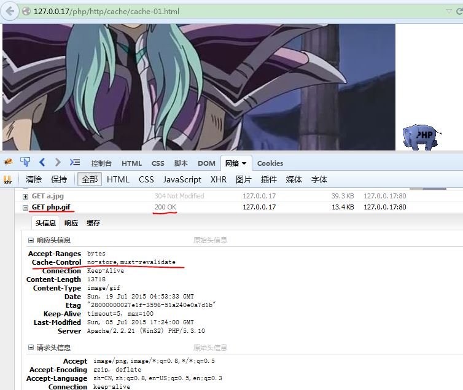Viewport: 463px width, 390px height.
Task: Switch to the DOM panel tab
Action: point(206,163)
